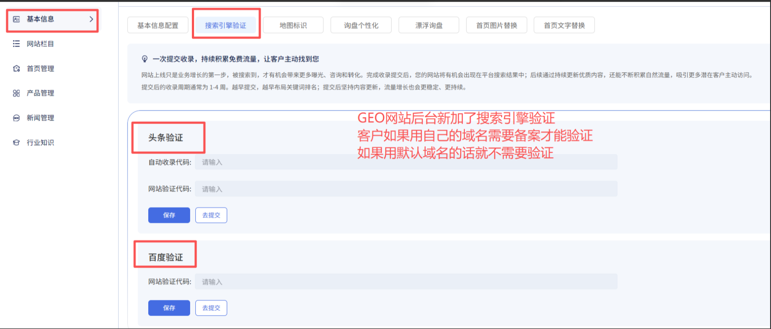Click the 基本信息 sidebar icon
This screenshot has height=329, width=771.
point(16,19)
